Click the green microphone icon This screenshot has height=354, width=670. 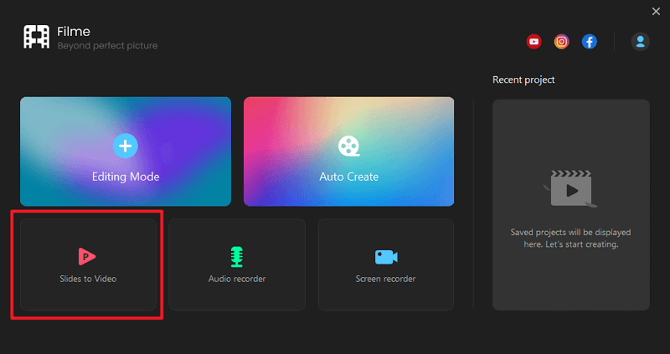(x=237, y=257)
